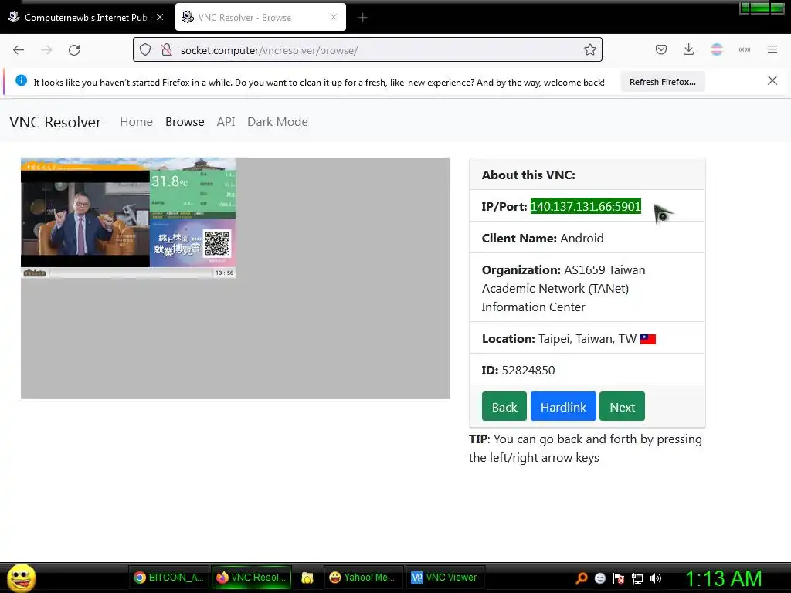The image size is (791, 593).
Task: Click the orange magnifier tray icon
Action: (581, 578)
